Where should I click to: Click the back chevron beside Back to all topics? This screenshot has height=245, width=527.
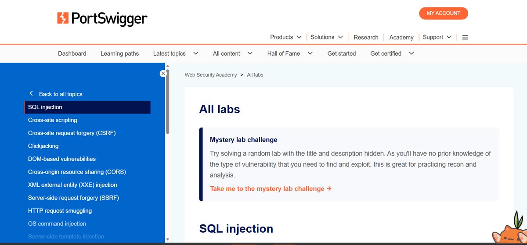click(31, 94)
